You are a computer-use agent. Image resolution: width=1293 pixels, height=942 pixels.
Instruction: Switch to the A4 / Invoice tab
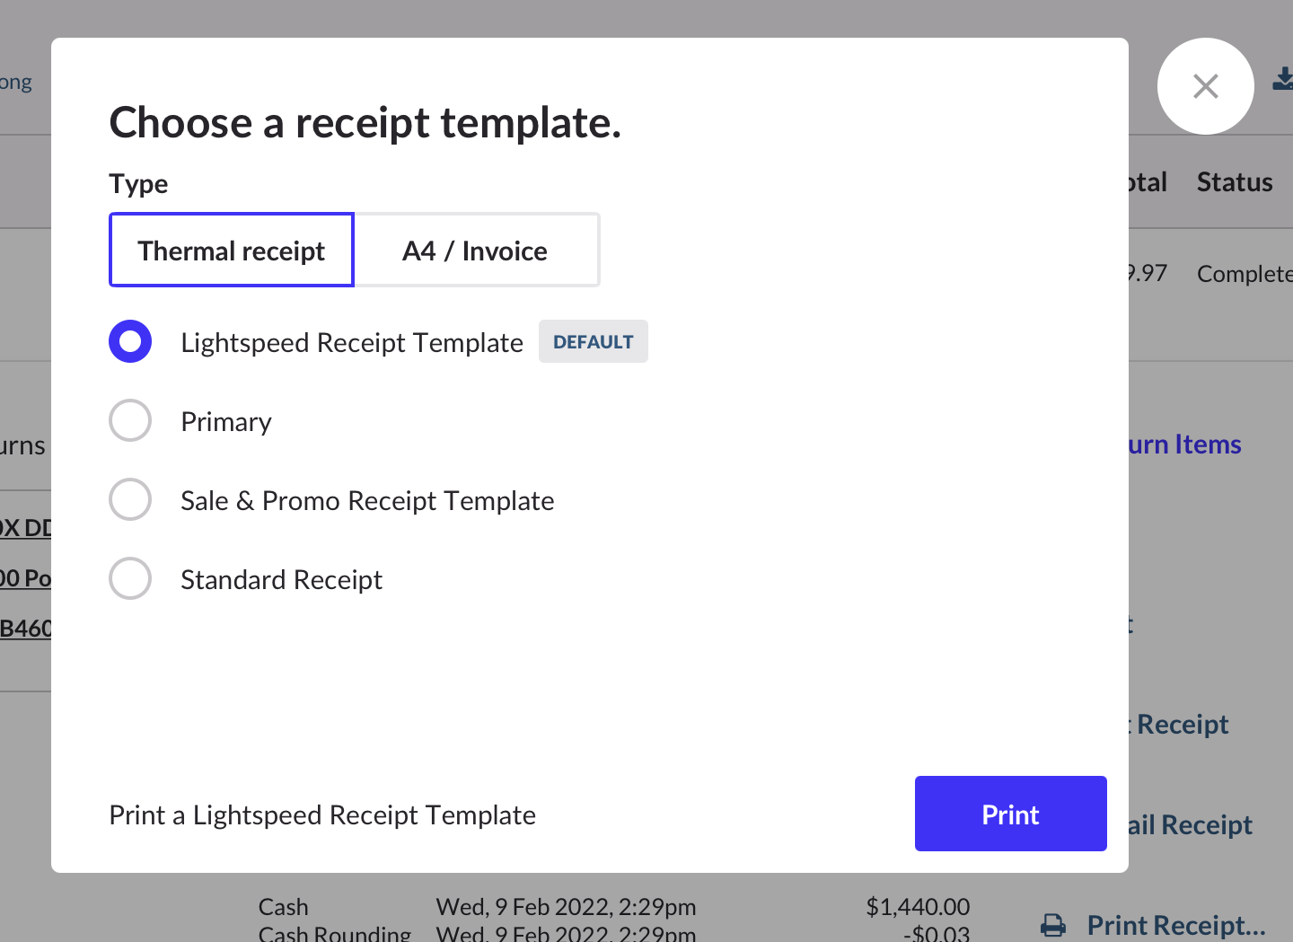click(475, 251)
